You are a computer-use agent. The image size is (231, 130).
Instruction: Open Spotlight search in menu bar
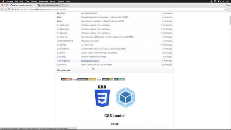tap(223, 1)
